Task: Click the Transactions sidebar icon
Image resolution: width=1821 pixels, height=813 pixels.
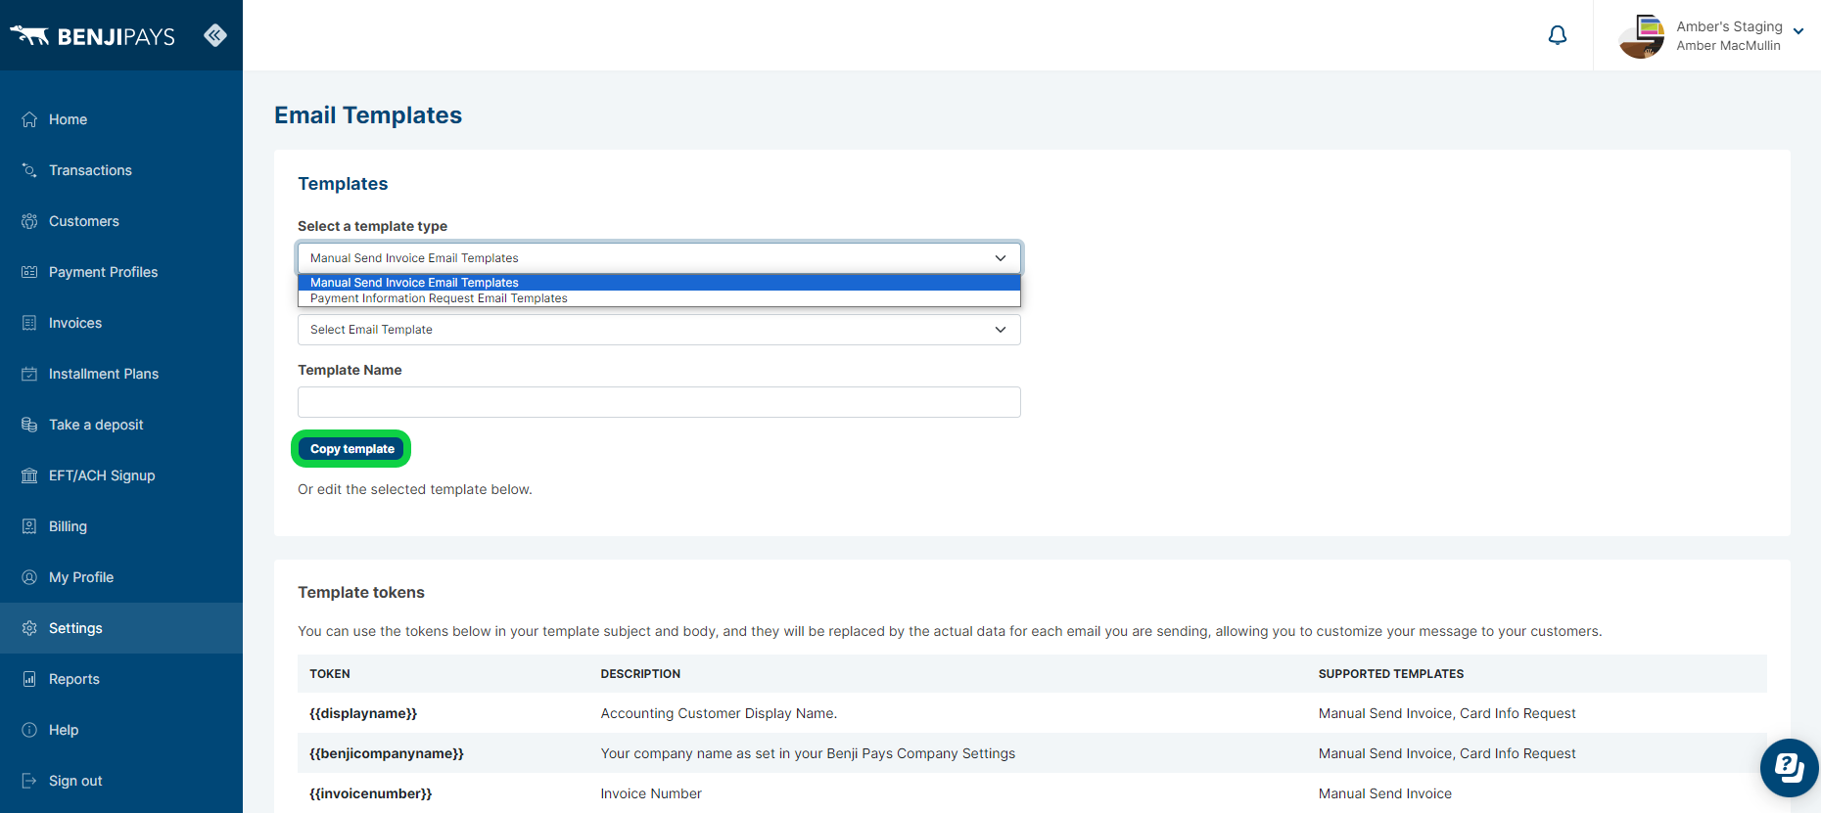Action: tap(29, 170)
